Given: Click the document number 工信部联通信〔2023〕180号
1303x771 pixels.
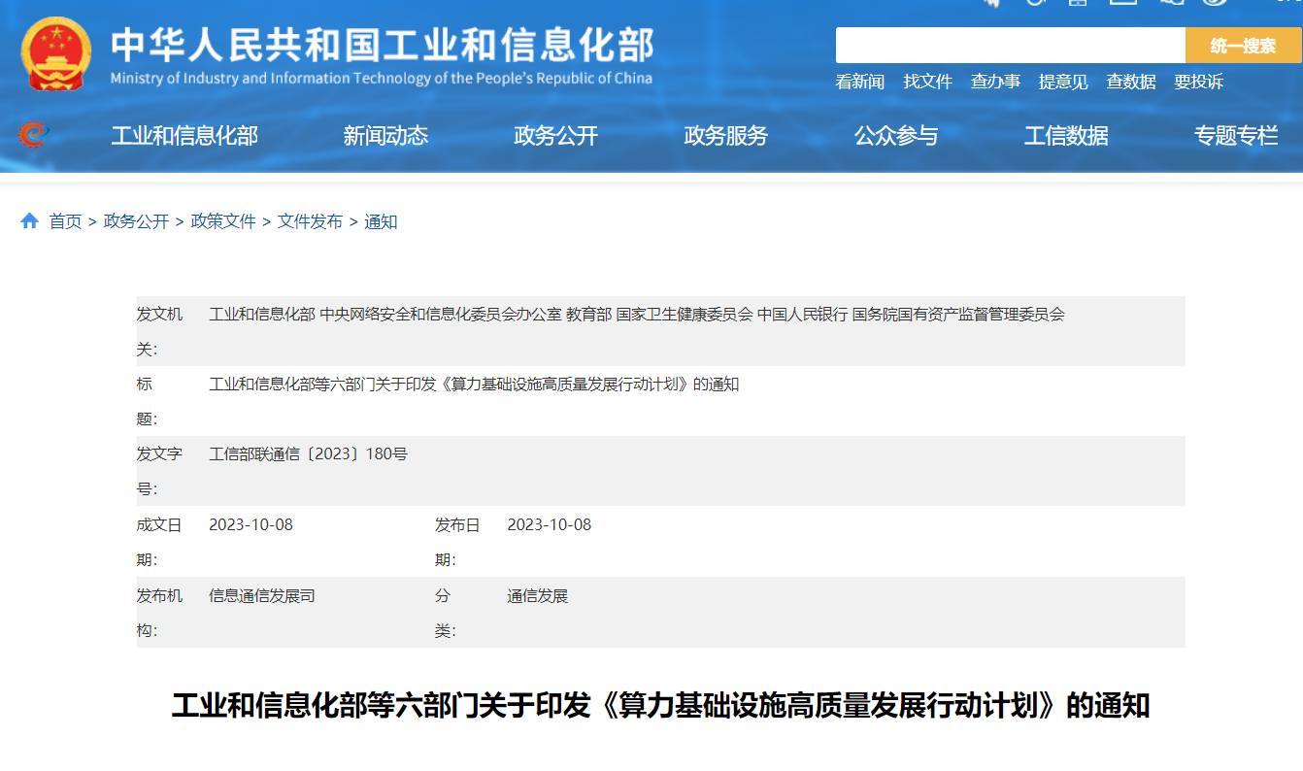Looking at the screenshot, I should [x=309, y=453].
